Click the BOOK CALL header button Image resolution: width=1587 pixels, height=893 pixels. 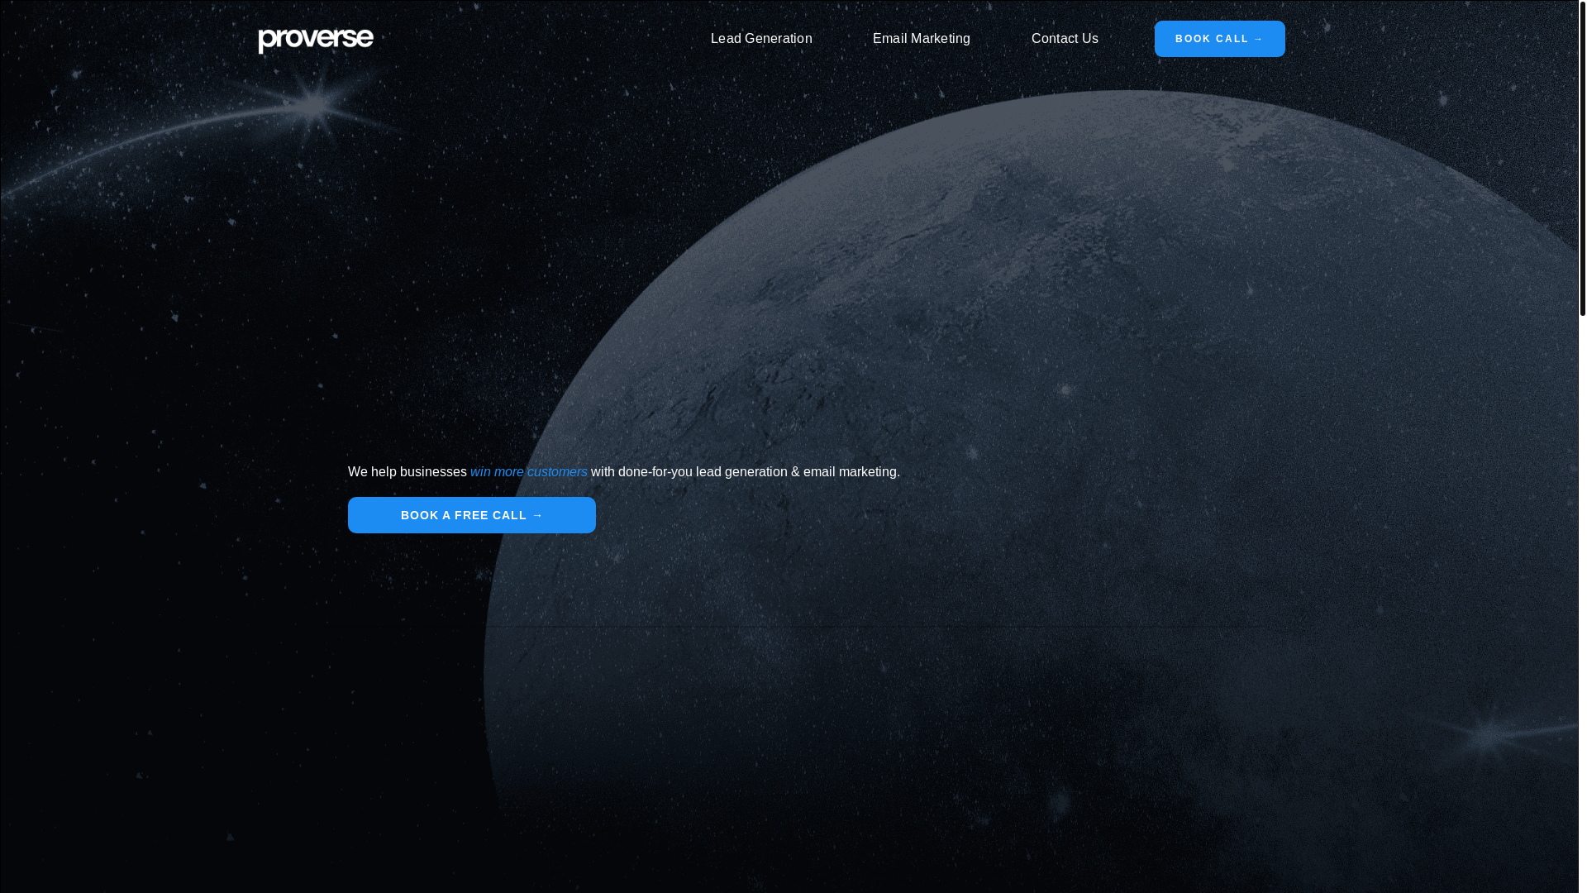1219,39
